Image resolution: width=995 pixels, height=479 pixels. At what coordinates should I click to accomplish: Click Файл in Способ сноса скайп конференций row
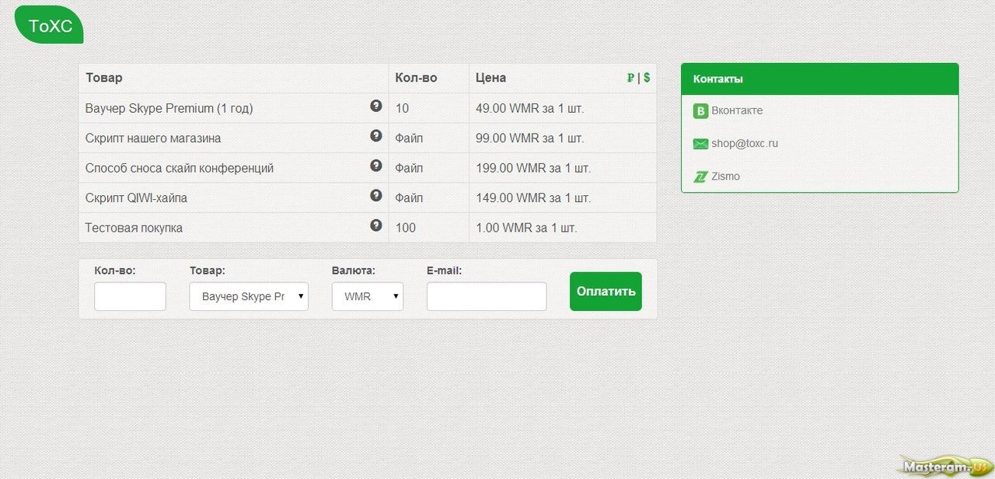[x=409, y=168]
